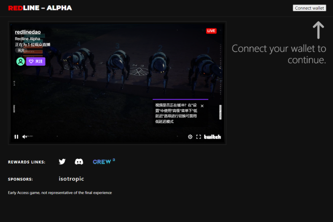Dismiss the buffering tip popup

[202, 106]
